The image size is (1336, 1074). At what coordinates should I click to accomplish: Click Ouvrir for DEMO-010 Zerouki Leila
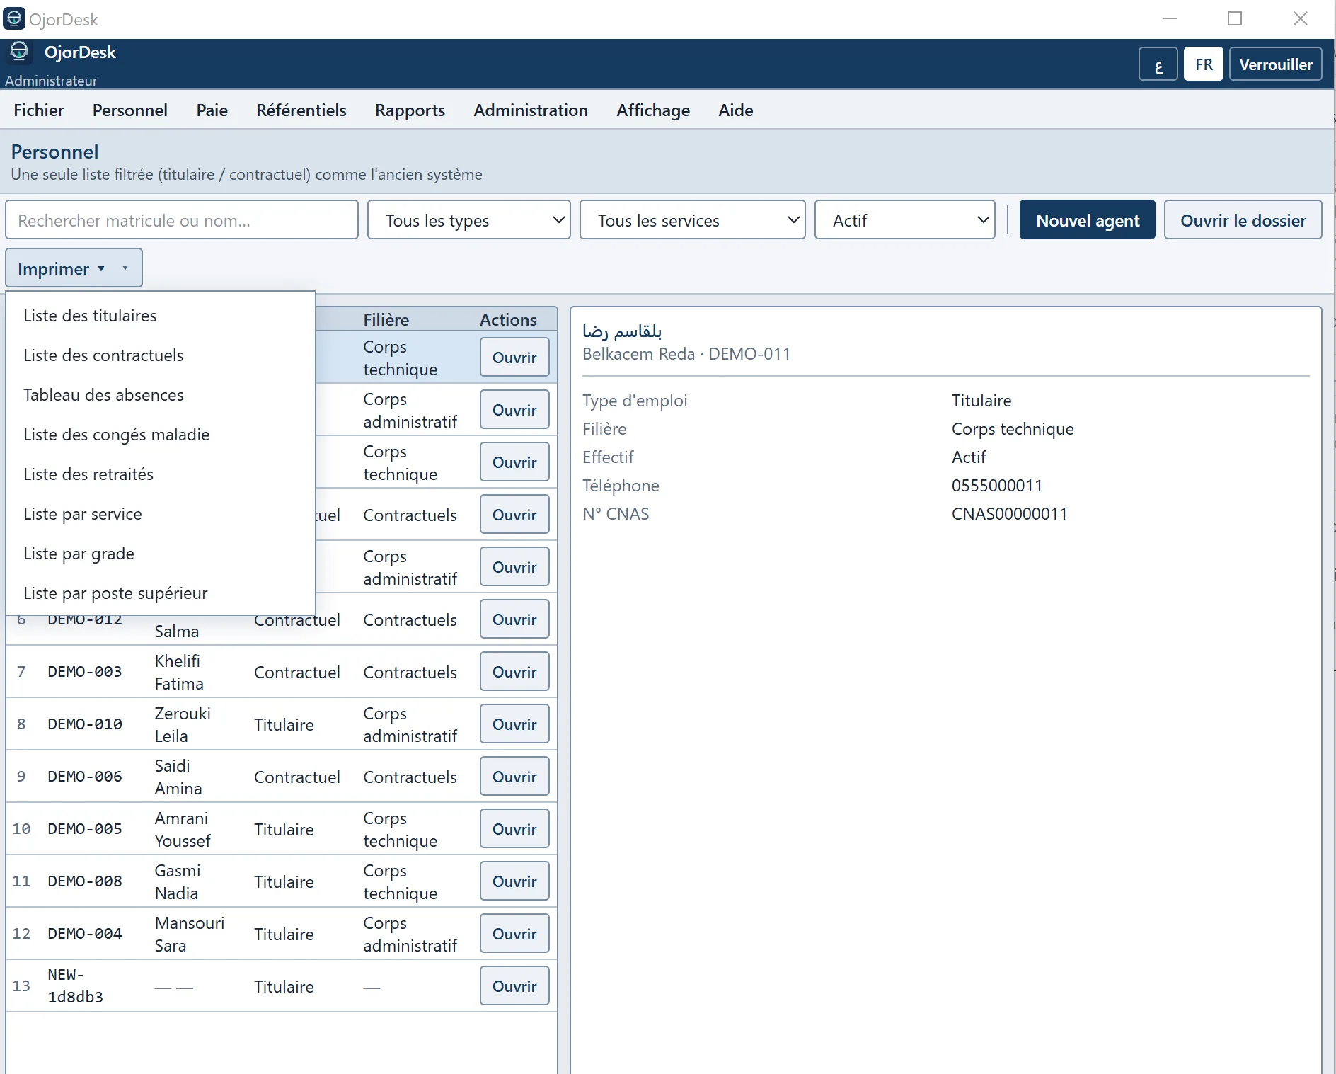[514, 724]
